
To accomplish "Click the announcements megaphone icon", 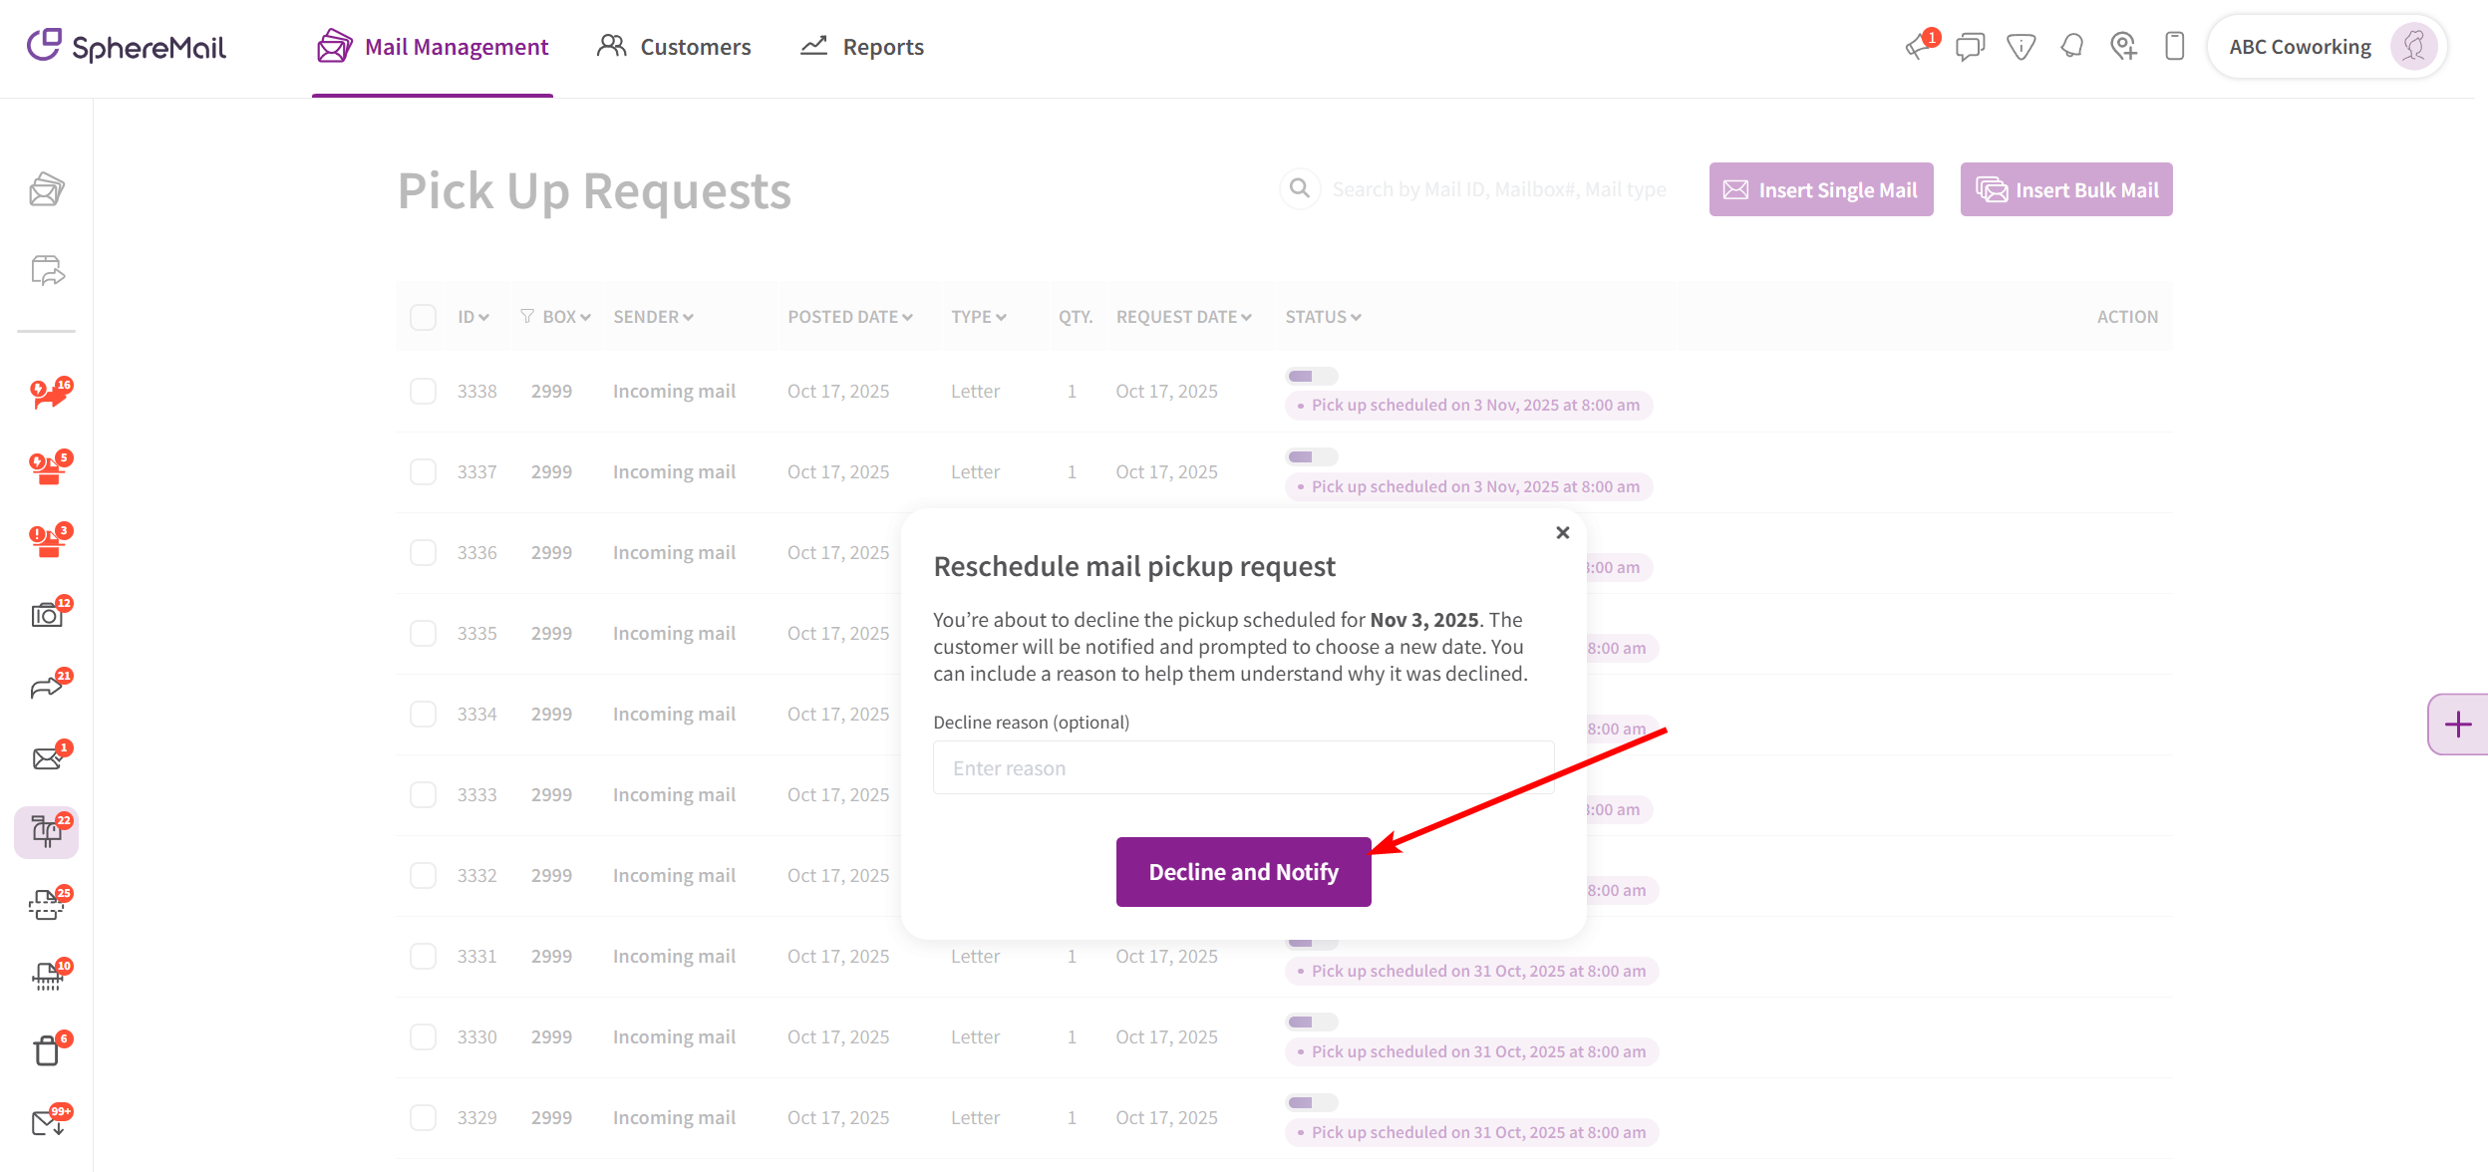I will 1918,47.
